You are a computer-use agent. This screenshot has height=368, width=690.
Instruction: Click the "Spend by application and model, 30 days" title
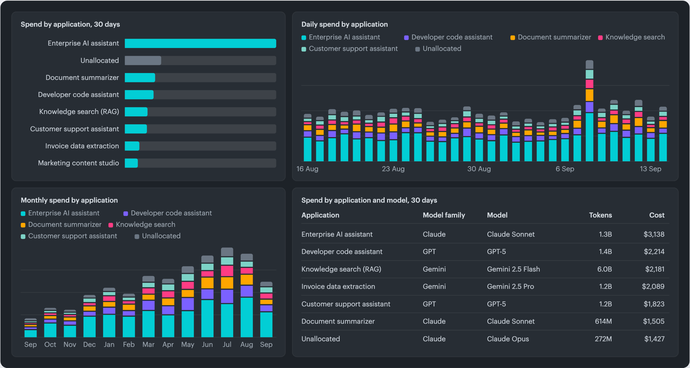point(369,200)
